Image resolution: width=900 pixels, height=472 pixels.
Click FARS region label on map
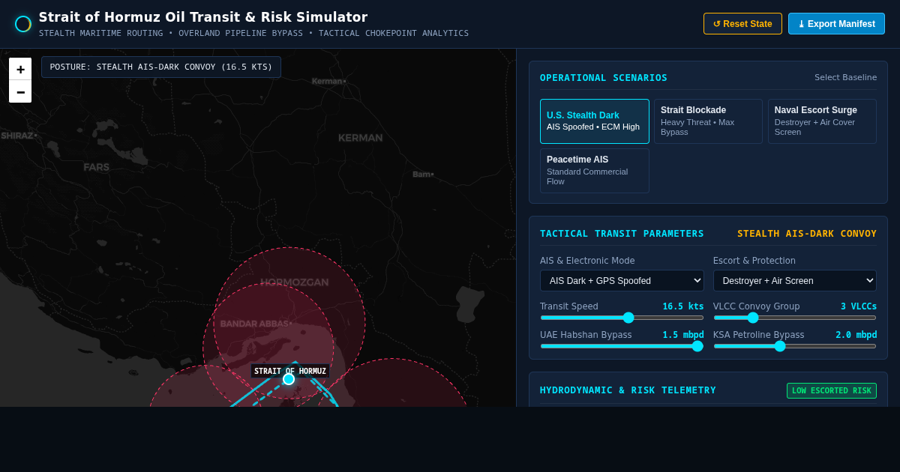pyautogui.click(x=97, y=167)
